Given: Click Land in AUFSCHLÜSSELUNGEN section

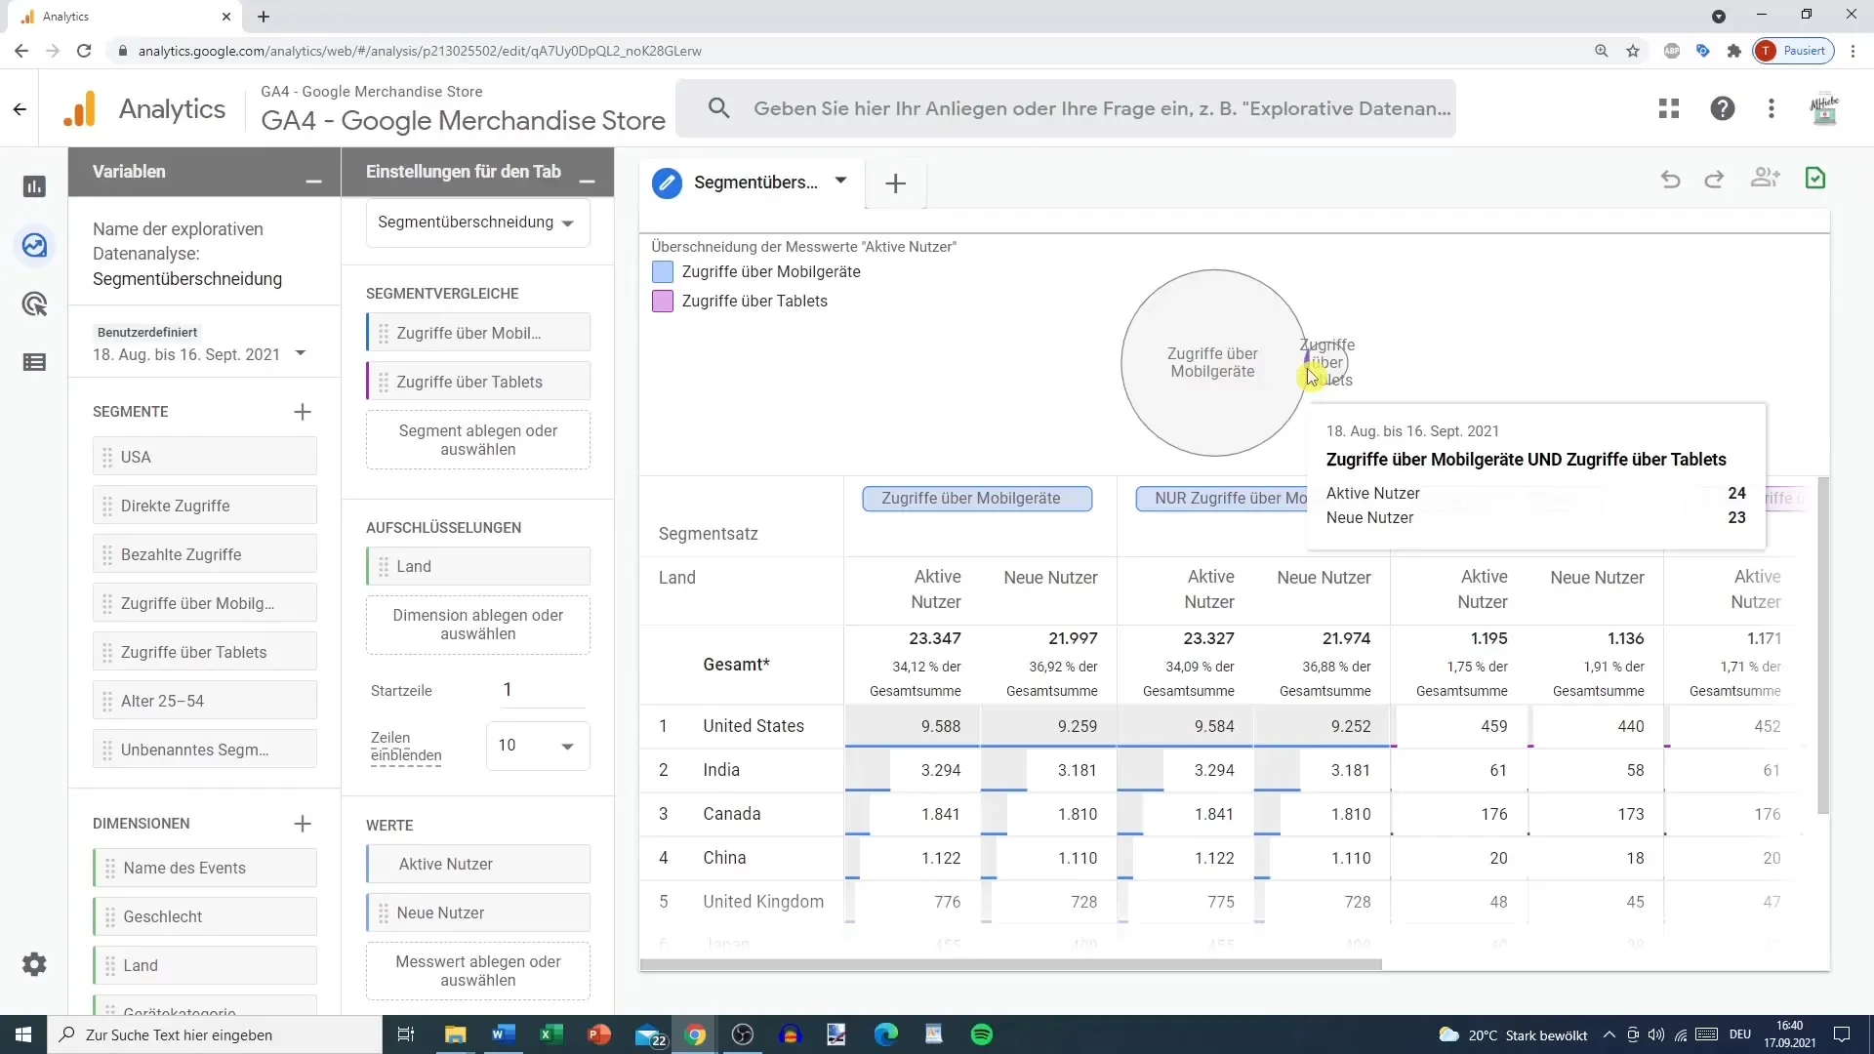Looking at the screenshot, I should point(478,566).
